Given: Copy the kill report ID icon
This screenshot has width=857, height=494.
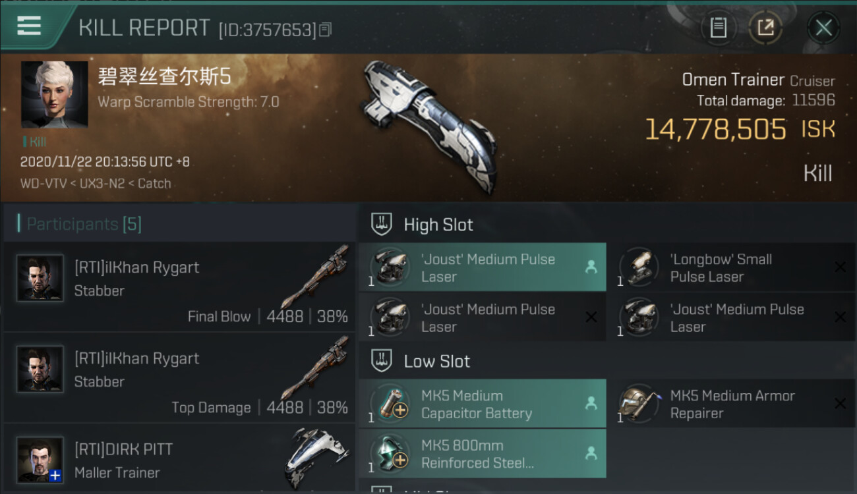Looking at the screenshot, I should [325, 30].
